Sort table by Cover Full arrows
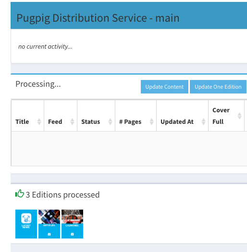247x252 pixels. point(239,116)
